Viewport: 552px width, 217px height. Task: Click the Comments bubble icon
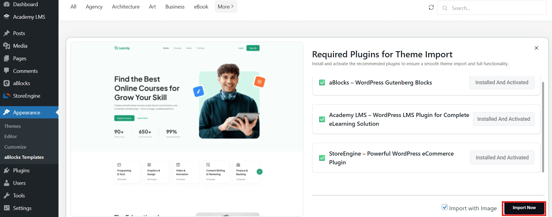[x=6, y=71]
